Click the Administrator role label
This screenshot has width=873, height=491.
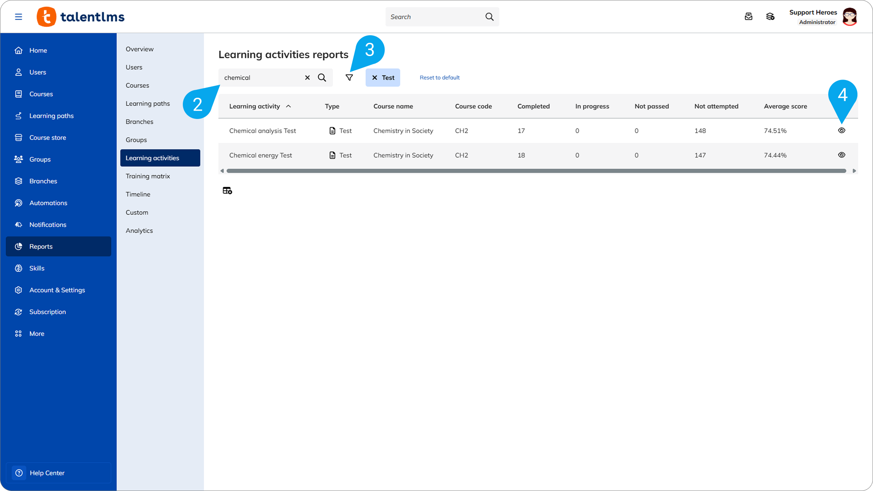pos(817,22)
